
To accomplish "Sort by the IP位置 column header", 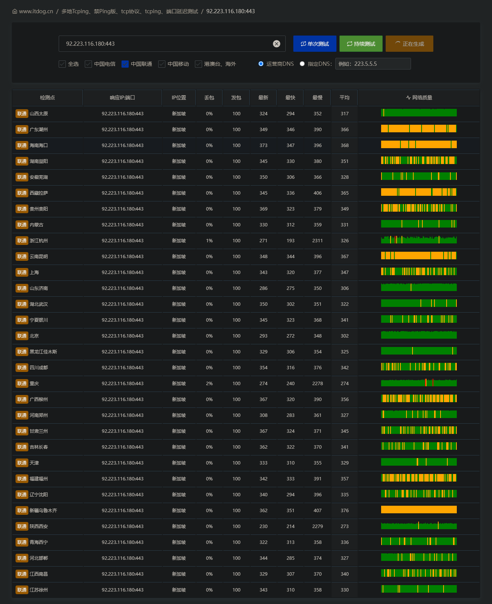I will click(x=179, y=98).
